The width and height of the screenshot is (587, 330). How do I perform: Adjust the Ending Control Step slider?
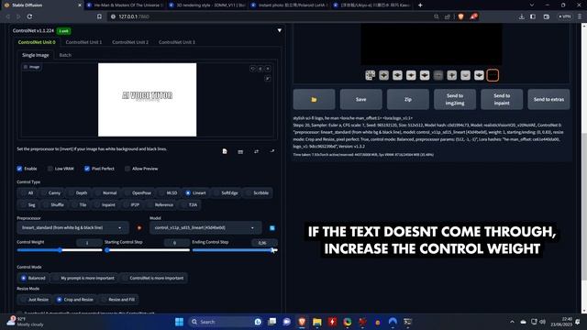pyautogui.click(x=235, y=250)
